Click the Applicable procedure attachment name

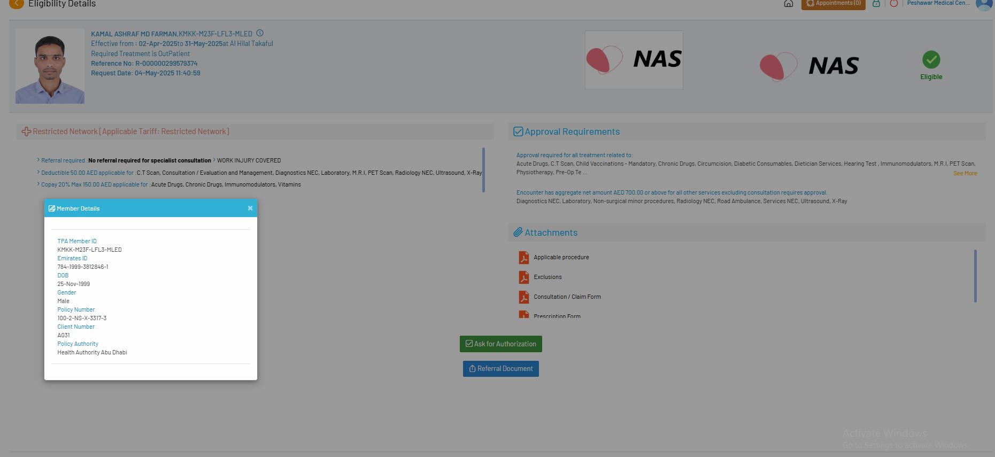click(x=561, y=258)
